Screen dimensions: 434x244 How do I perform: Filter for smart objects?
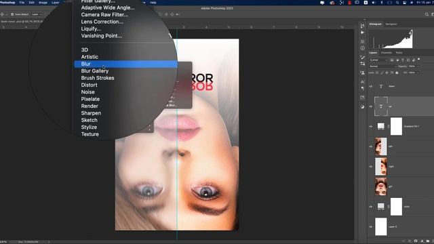414,60
